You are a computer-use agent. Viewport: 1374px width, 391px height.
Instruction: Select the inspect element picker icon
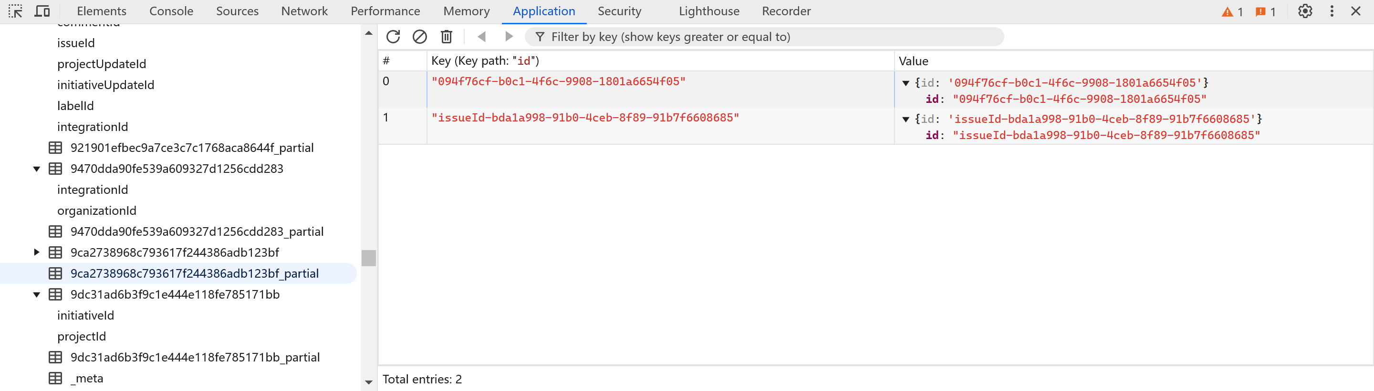(x=15, y=11)
